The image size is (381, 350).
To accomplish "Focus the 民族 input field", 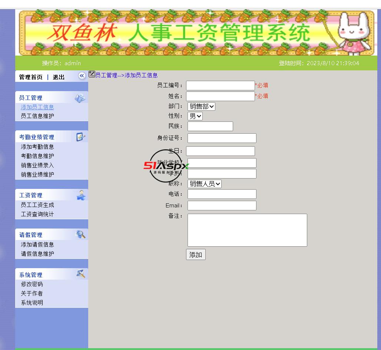I will pyautogui.click(x=210, y=126).
